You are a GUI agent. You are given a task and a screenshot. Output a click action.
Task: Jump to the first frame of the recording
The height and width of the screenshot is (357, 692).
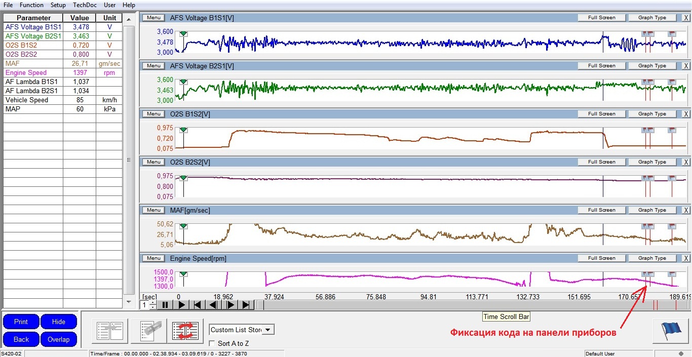pyautogui.click(x=198, y=305)
